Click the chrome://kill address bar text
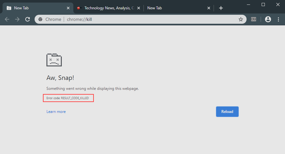Screen dimensions: 285x154 [x=79, y=19]
